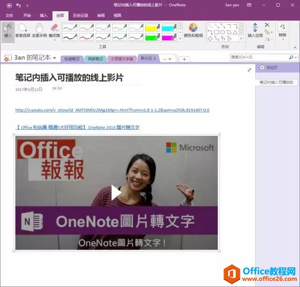Screen dimensions: 300x287
Task: Select the triangle shape
Action: 235,32
